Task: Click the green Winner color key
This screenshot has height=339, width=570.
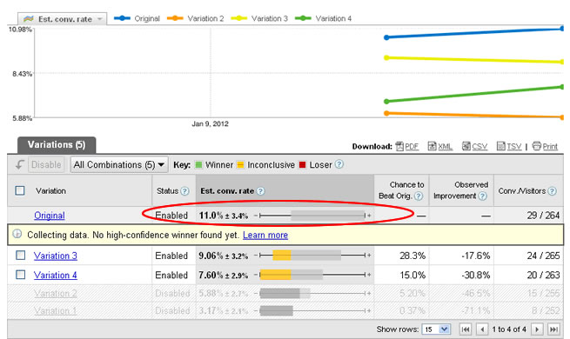Action: [x=198, y=165]
